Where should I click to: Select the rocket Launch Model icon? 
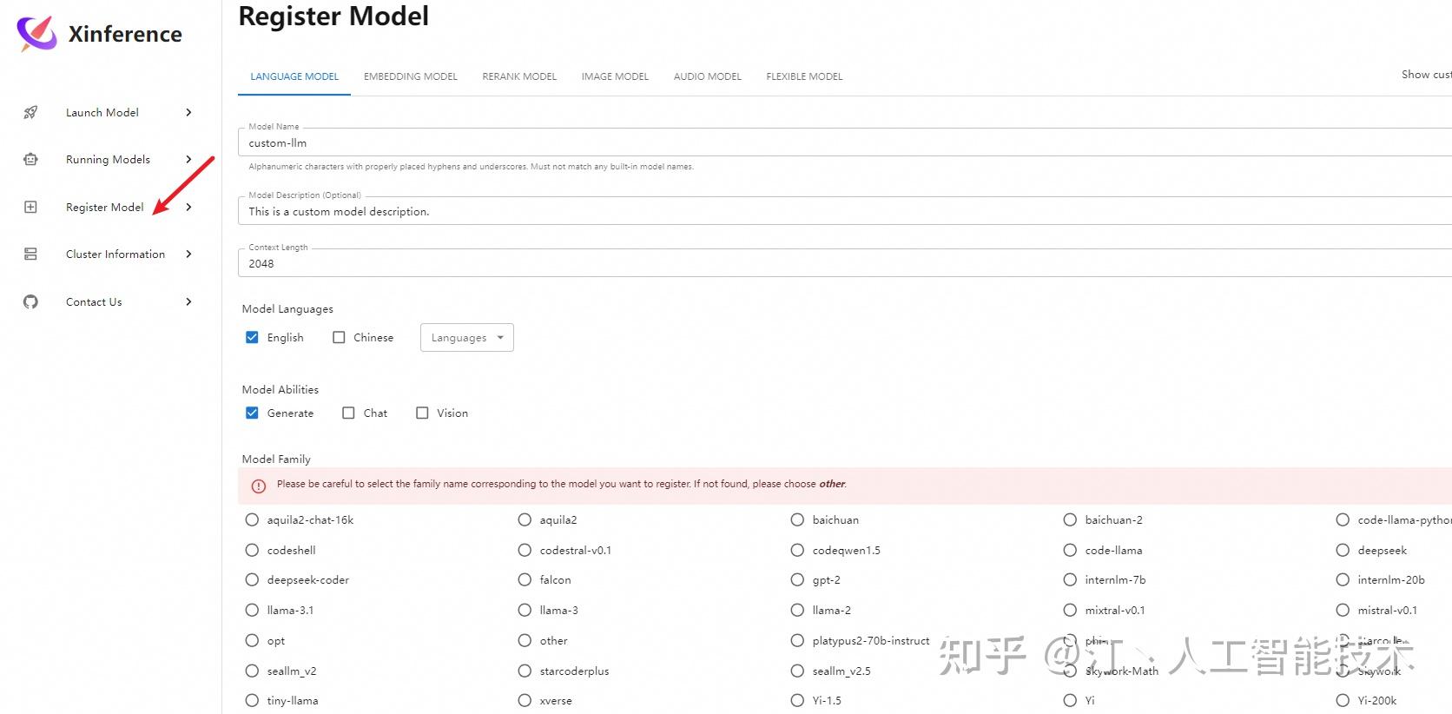pos(30,112)
